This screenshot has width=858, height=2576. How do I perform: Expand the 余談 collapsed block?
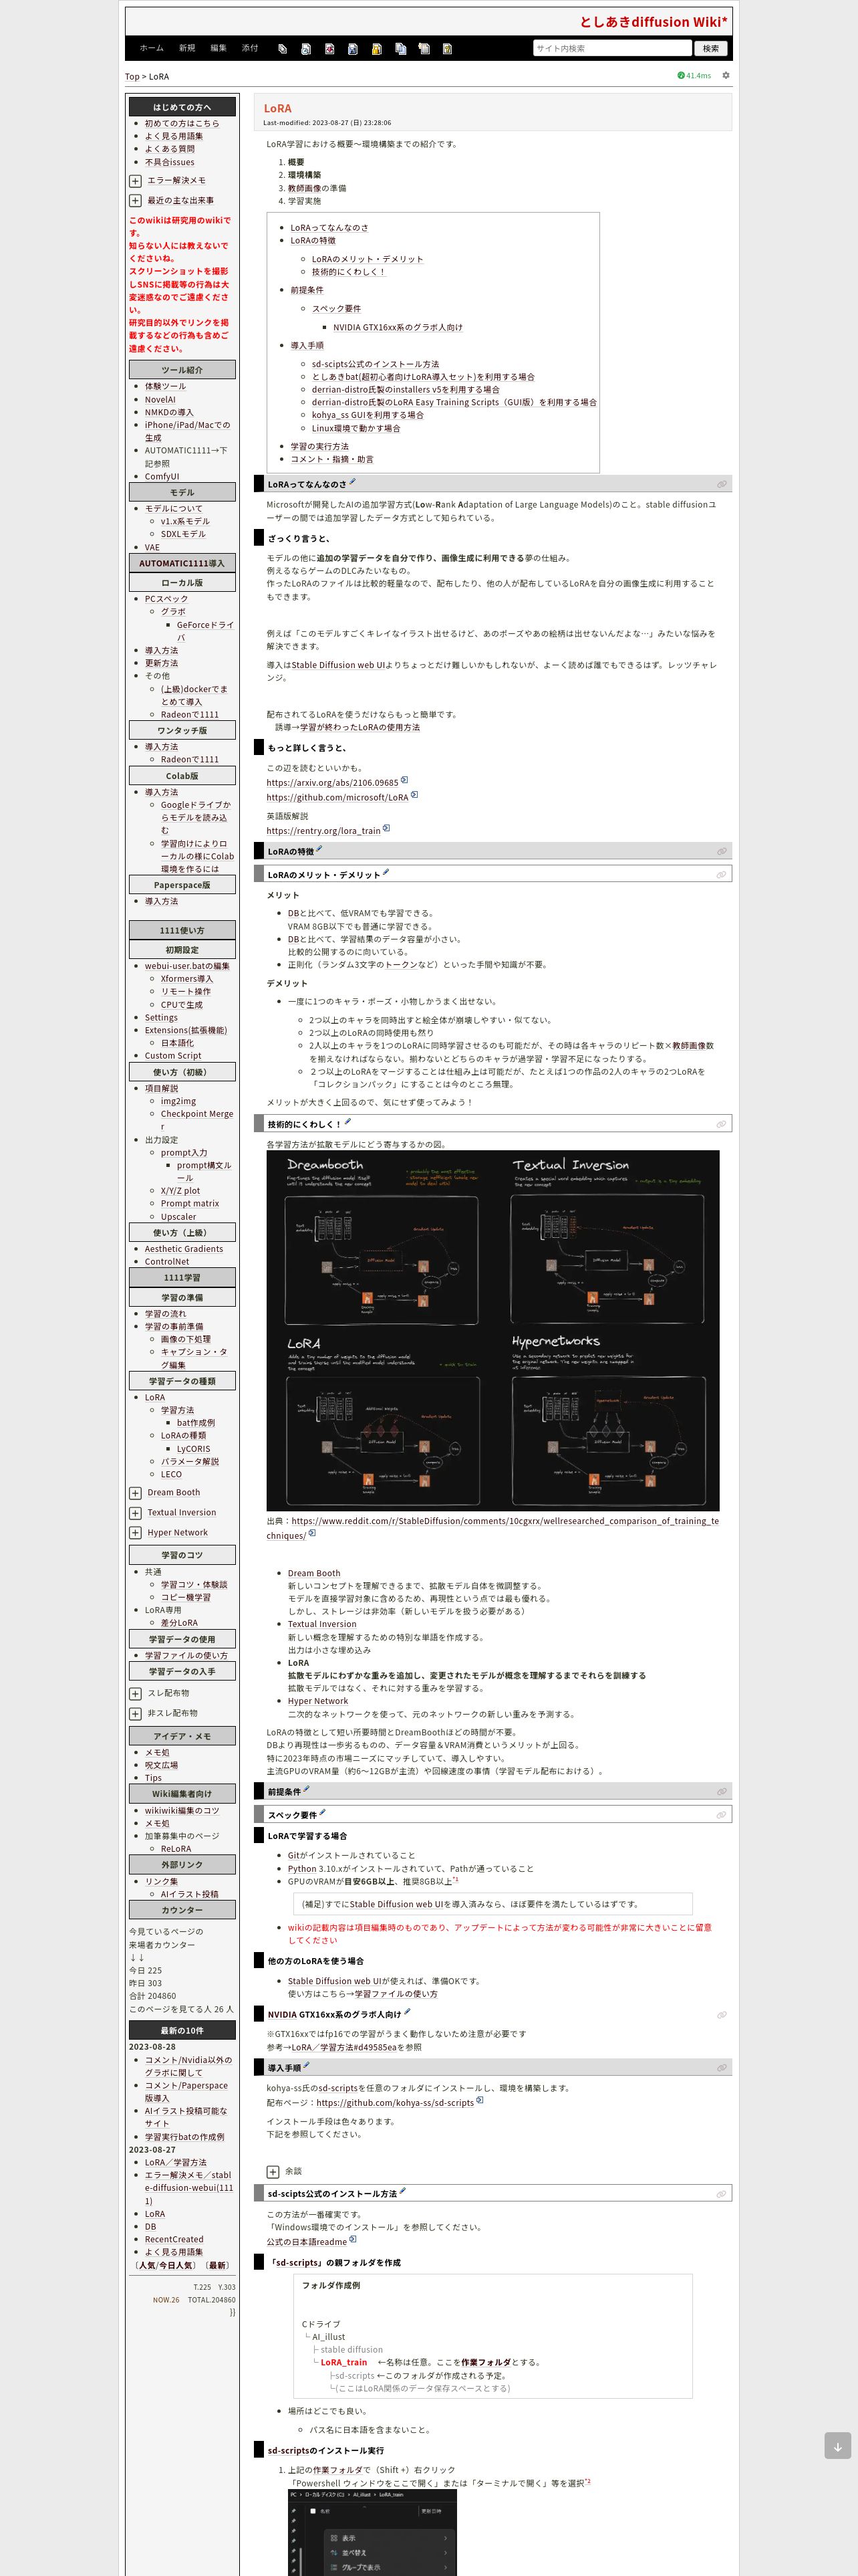[x=273, y=2171]
